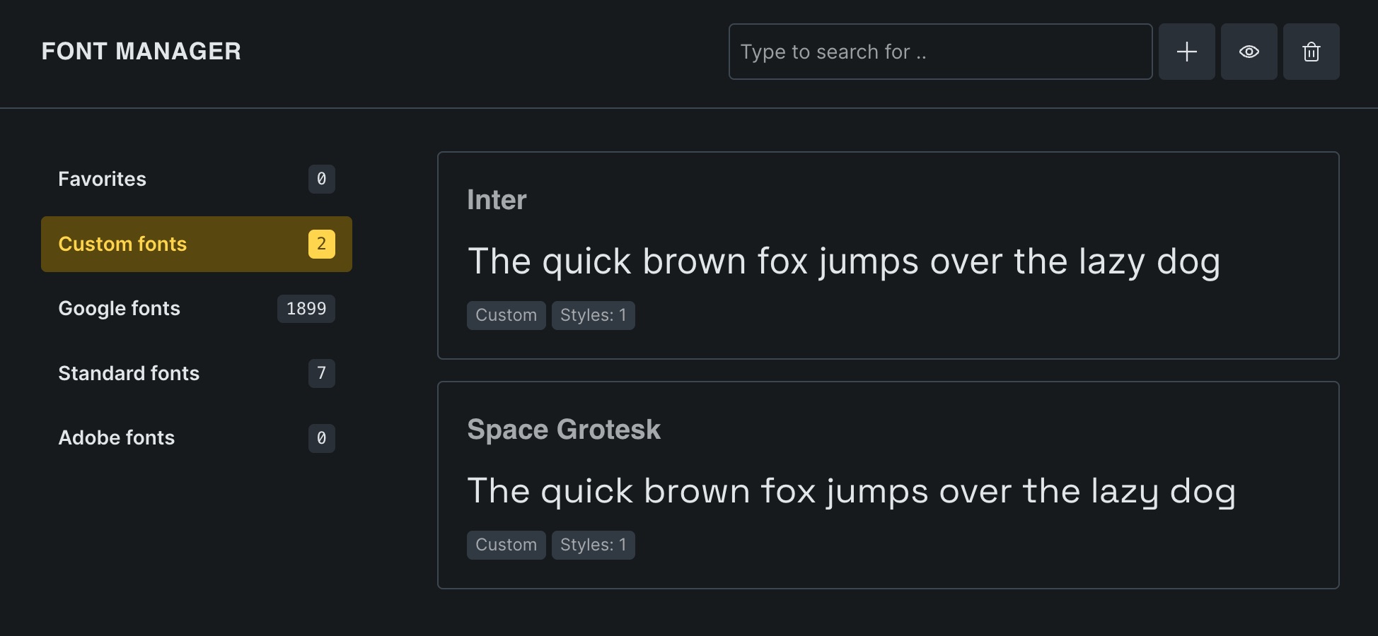Image resolution: width=1378 pixels, height=636 pixels.
Task: Click the plus icon to add font
Action: 1186,52
